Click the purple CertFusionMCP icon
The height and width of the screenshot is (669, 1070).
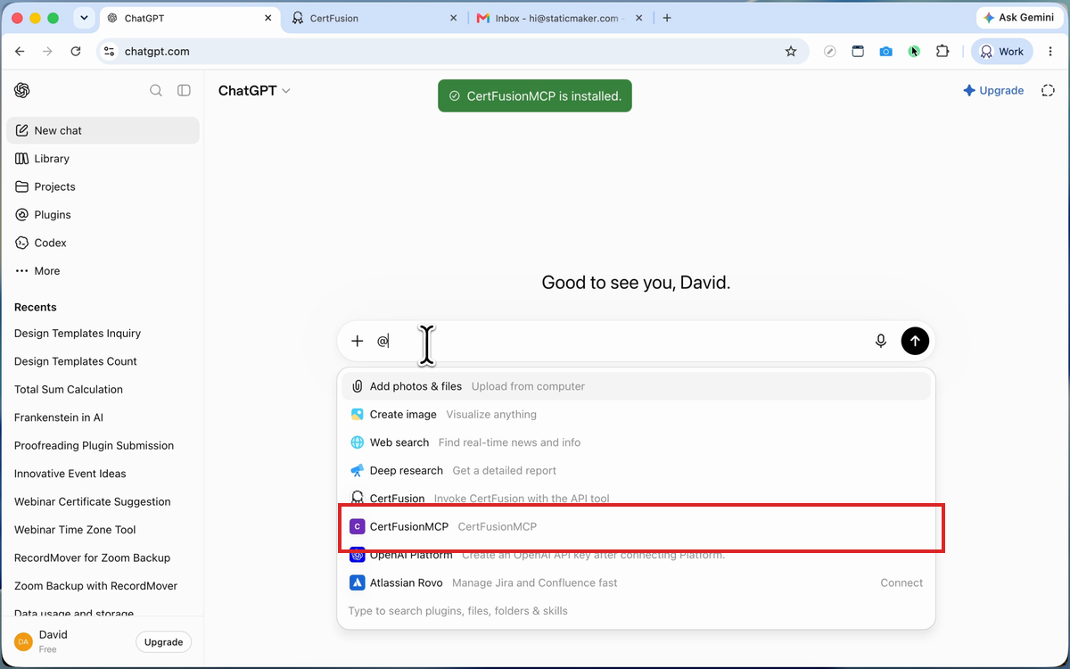[358, 527]
